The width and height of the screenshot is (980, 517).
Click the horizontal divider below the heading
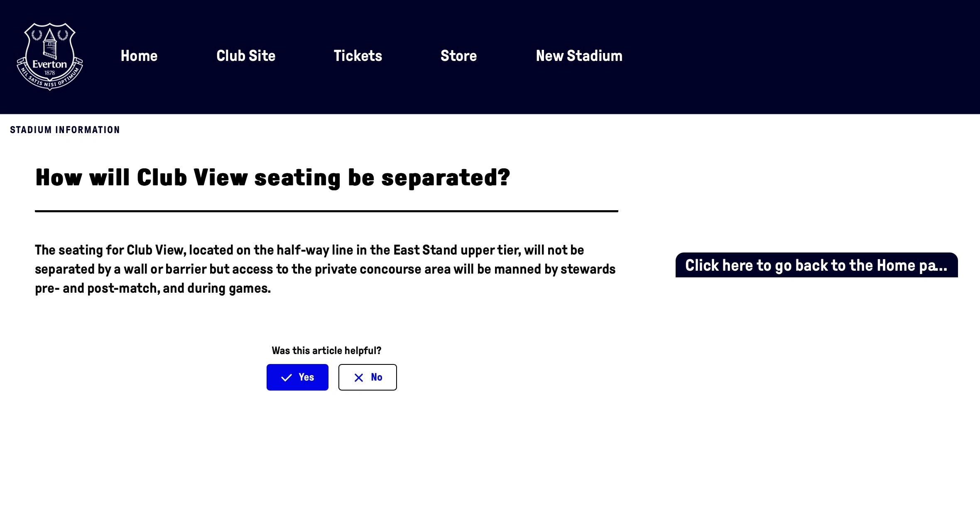[x=326, y=211]
